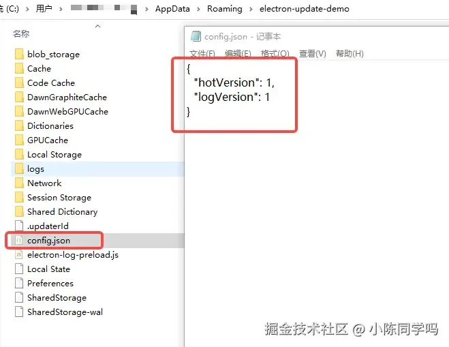Viewport: 449px width, 347px height.
Task: Click the Shared Dictionary folder icon
Action: (x=19, y=211)
